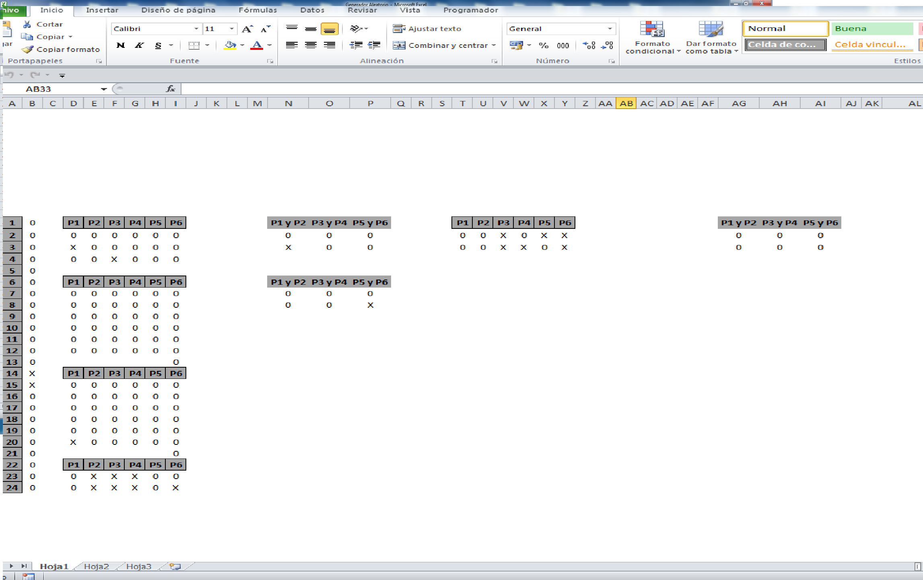Apply the yellow fill color bucket
This screenshot has width=923, height=580.
230,45
